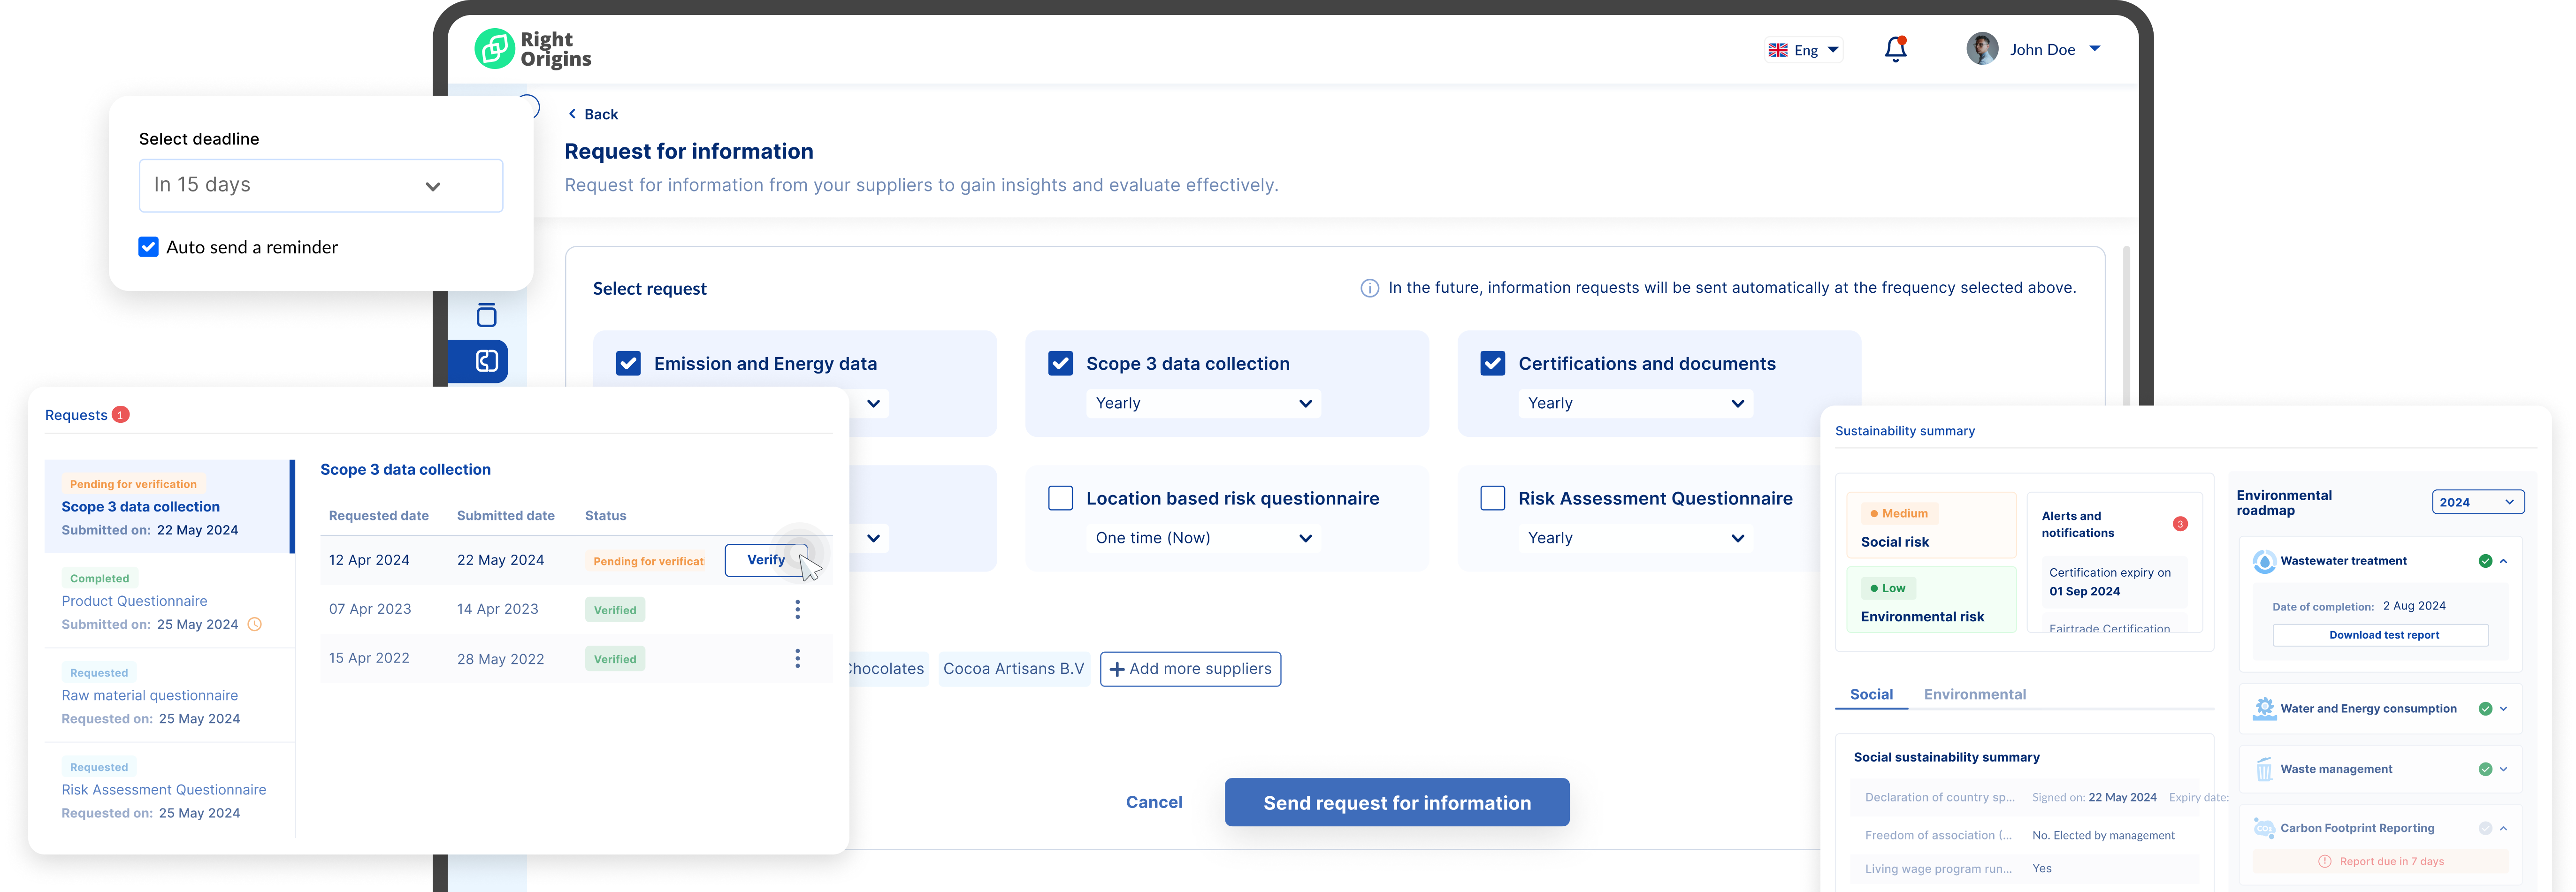Click the Environmental risk Low card
The image size is (2576, 892).
pyautogui.click(x=1931, y=600)
